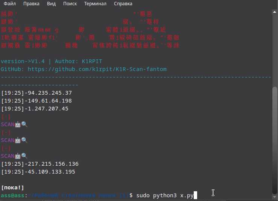The width and height of the screenshot is (278, 201).
Task: Click the IP line 45.109.133.195
Action: 38,172
